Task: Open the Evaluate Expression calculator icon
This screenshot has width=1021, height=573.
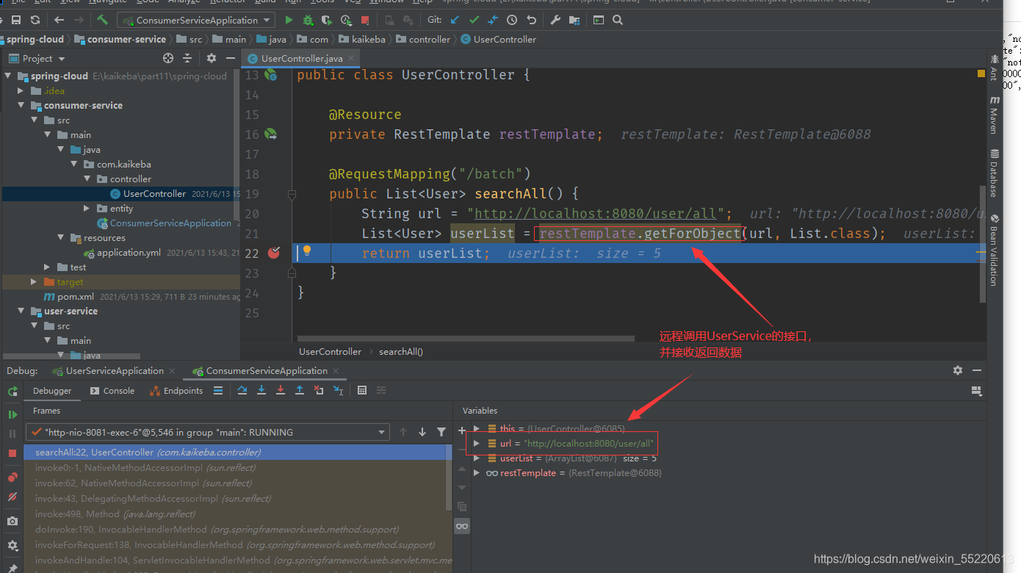Action: 362,390
